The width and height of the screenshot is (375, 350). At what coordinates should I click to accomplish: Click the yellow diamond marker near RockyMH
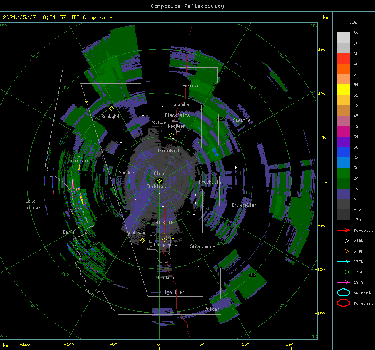[x=111, y=109]
